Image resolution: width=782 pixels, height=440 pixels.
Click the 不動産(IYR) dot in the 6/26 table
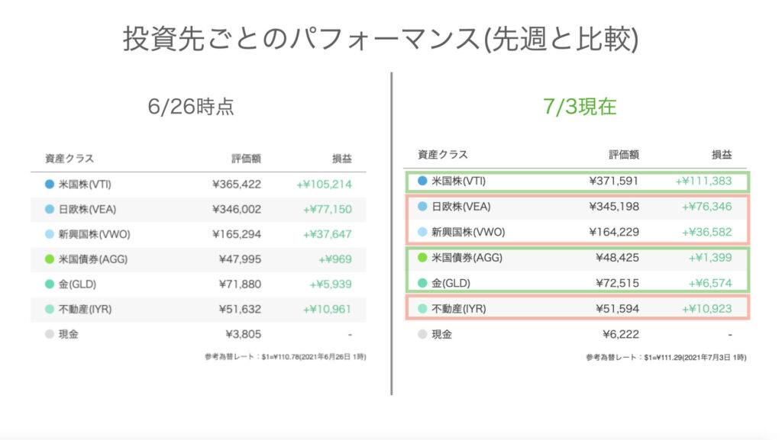49,309
